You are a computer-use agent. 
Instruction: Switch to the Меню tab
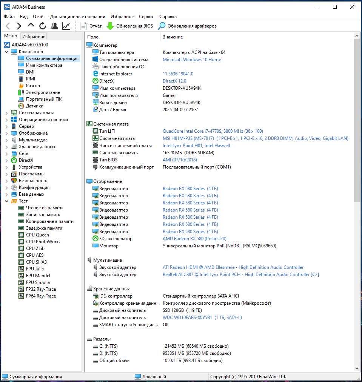tap(11, 36)
